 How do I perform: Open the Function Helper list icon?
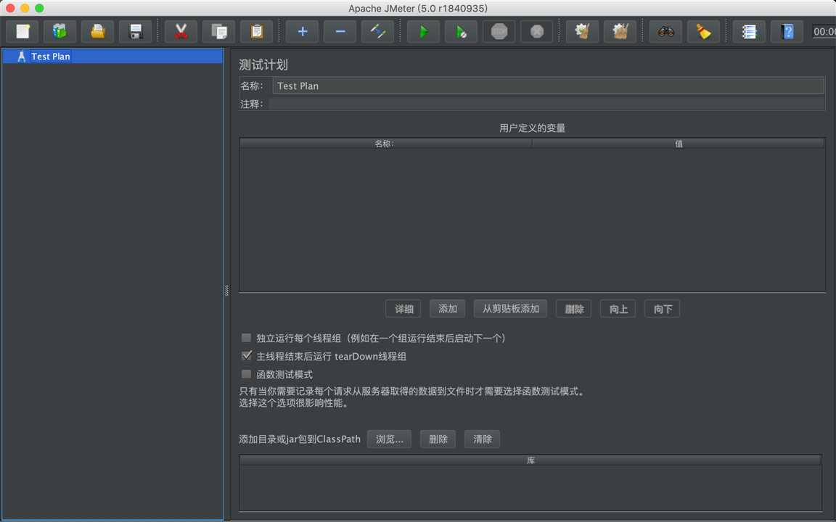pyautogui.click(x=749, y=31)
